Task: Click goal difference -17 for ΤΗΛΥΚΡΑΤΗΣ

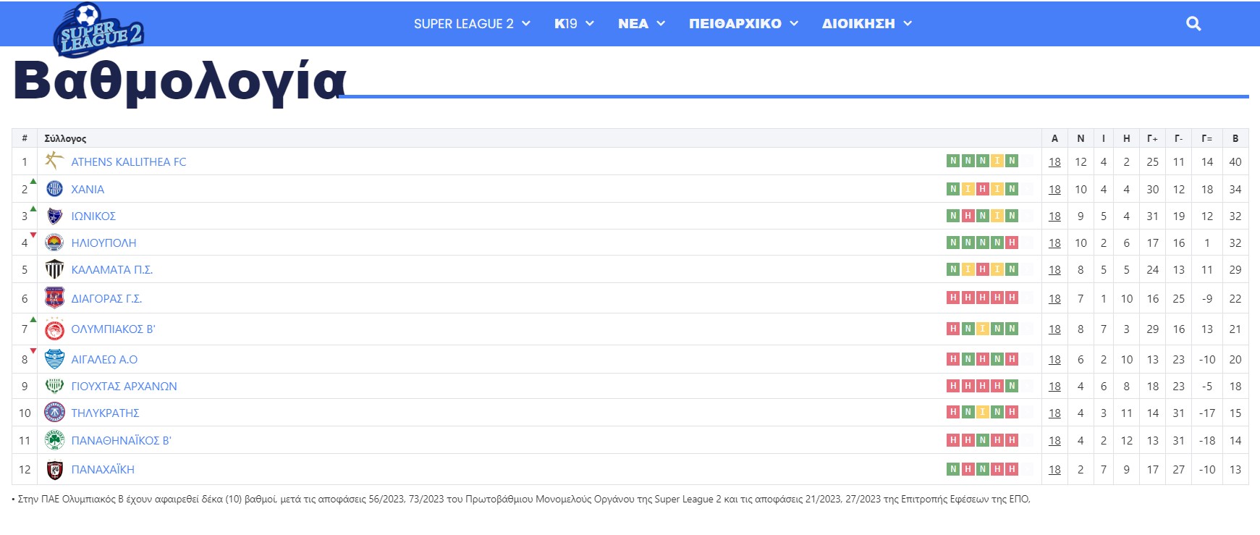Action: [x=1207, y=413]
